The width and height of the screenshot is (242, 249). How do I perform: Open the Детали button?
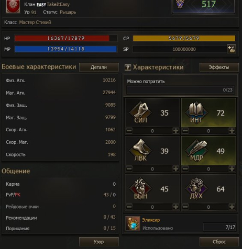tap(99, 67)
